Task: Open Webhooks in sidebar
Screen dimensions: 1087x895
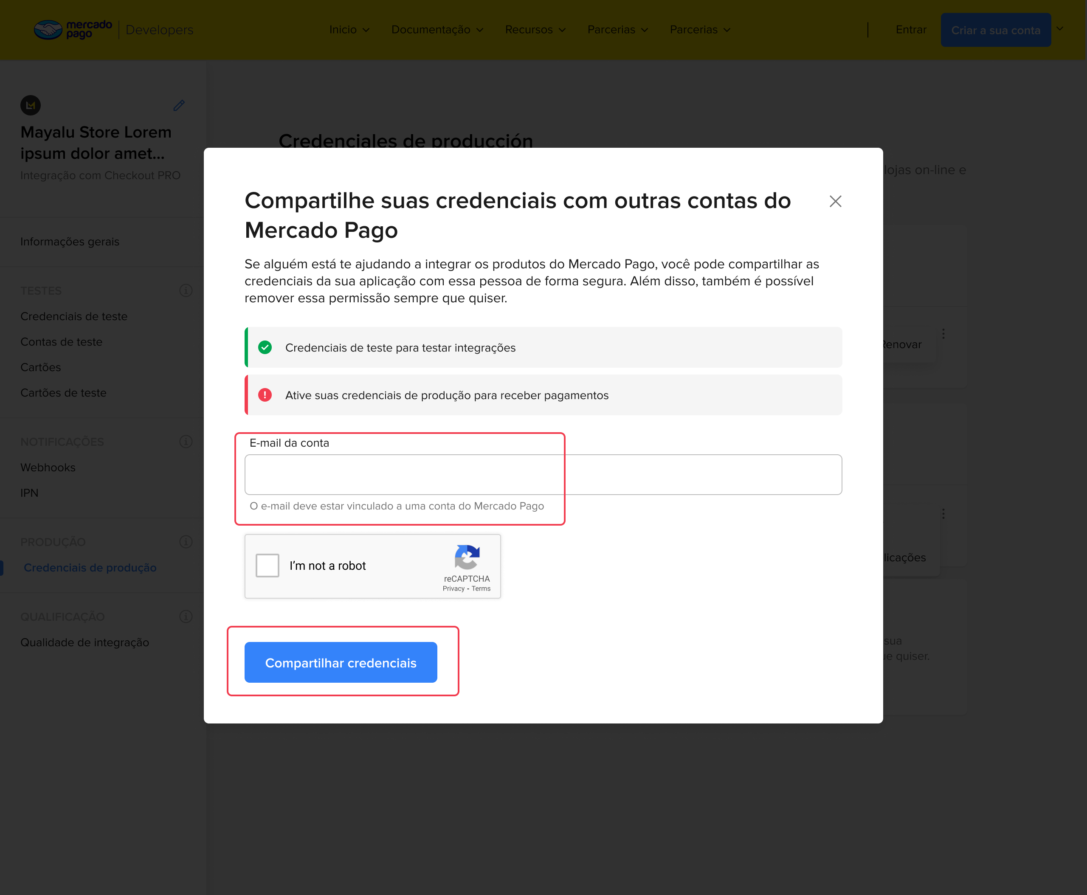Action: point(48,467)
